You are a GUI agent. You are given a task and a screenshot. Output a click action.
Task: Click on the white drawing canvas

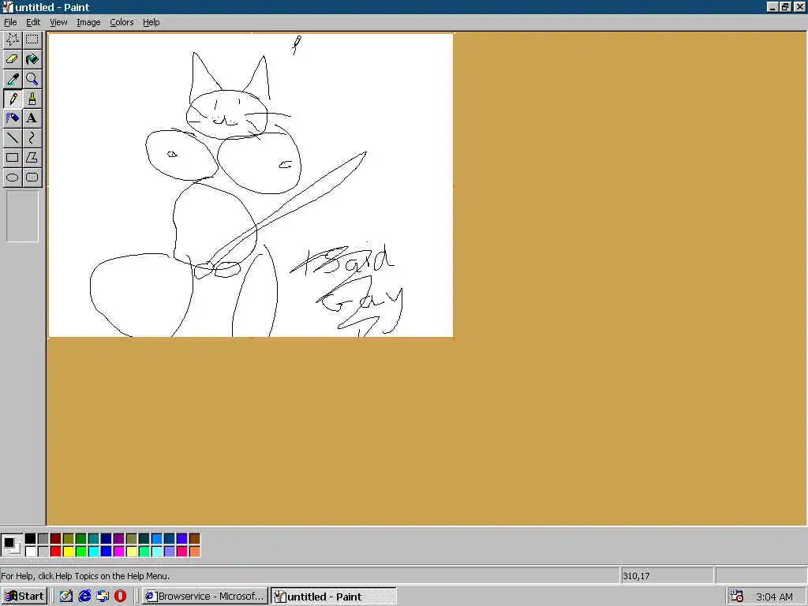tap(250, 185)
